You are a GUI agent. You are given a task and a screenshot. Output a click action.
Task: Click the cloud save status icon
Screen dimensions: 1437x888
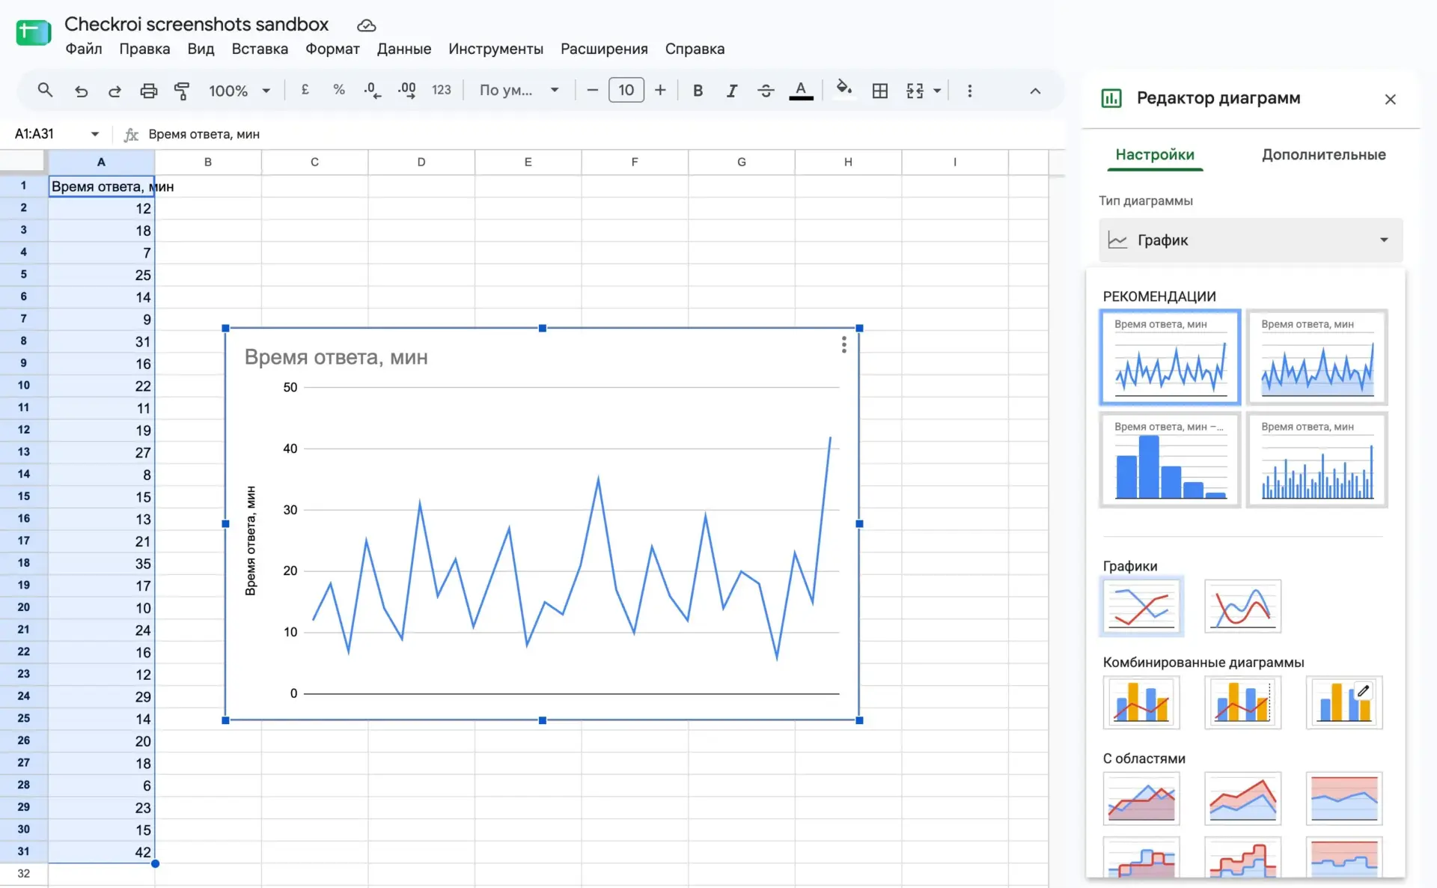click(x=366, y=25)
